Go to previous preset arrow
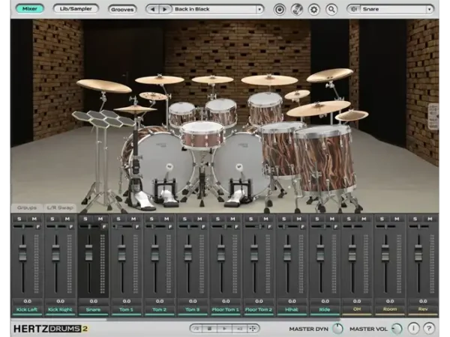This screenshot has height=337, width=450. tap(153, 9)
